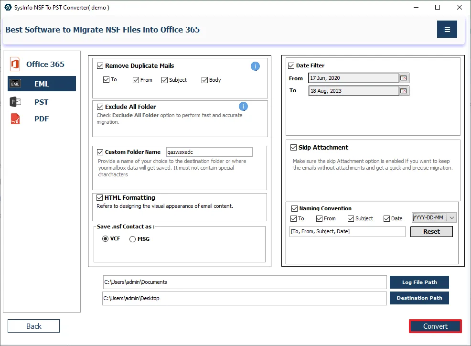Click the EML envelope icon

pos(15,84)
